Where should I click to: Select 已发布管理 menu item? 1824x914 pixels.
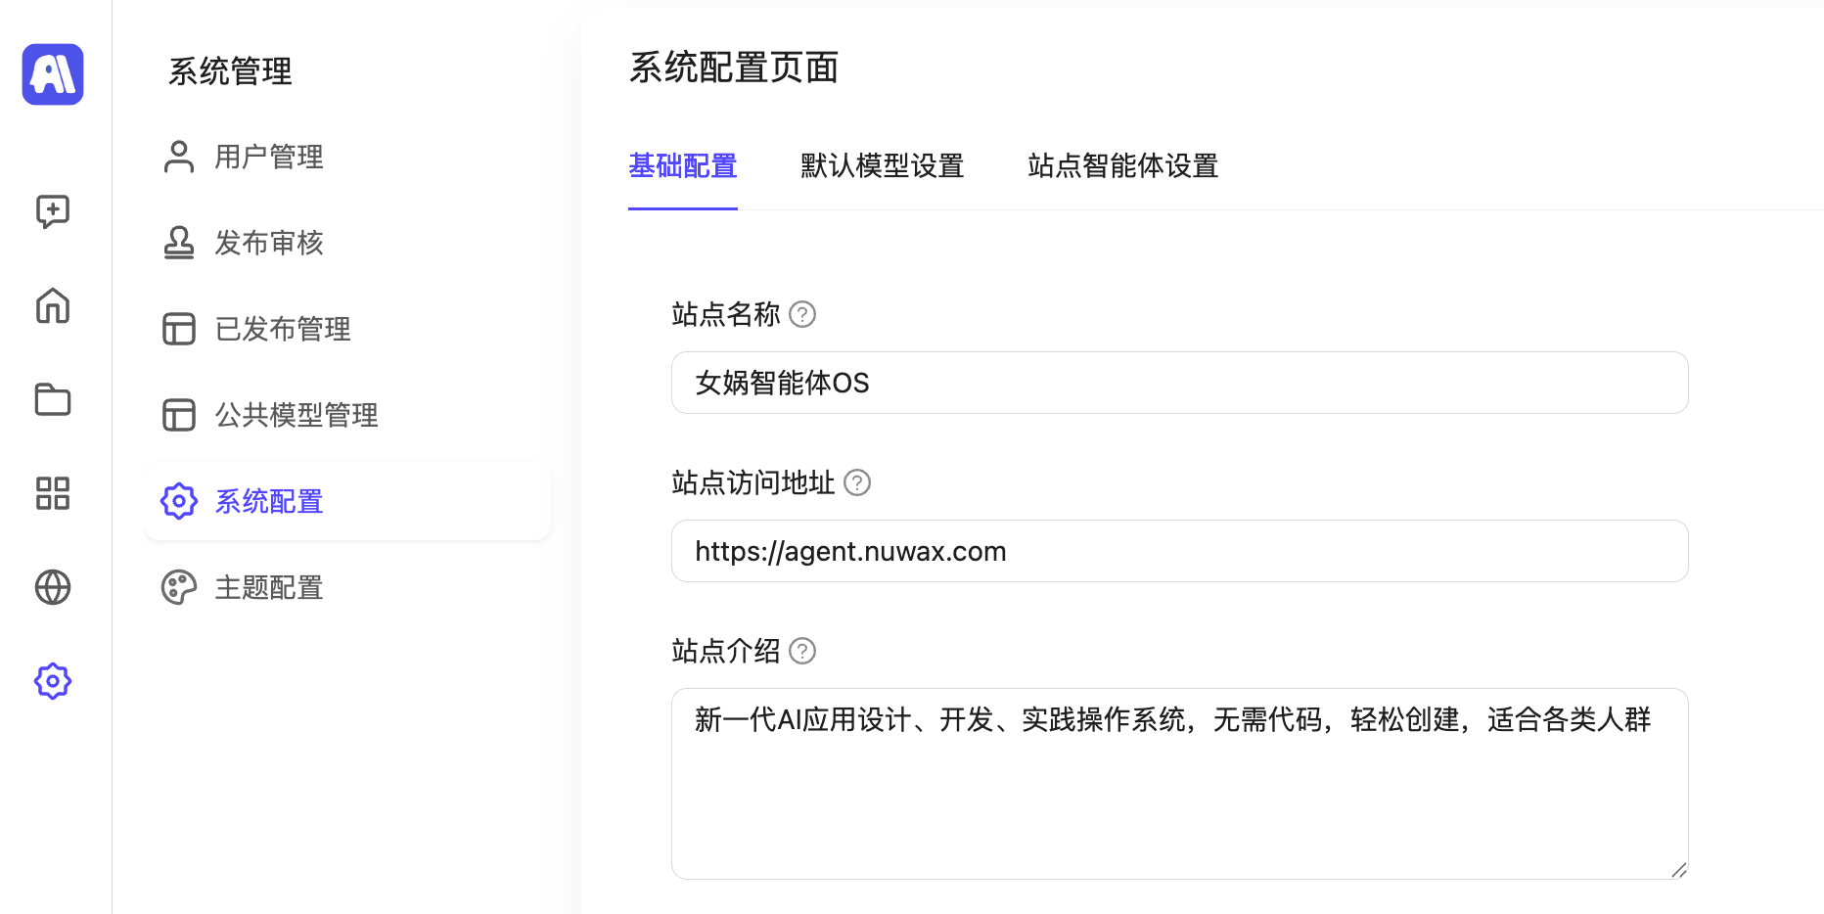pos(282,329)
